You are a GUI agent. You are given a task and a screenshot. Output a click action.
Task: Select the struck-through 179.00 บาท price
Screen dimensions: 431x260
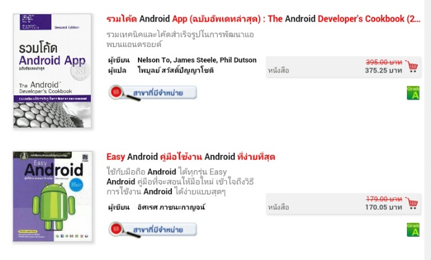point(384,199)
